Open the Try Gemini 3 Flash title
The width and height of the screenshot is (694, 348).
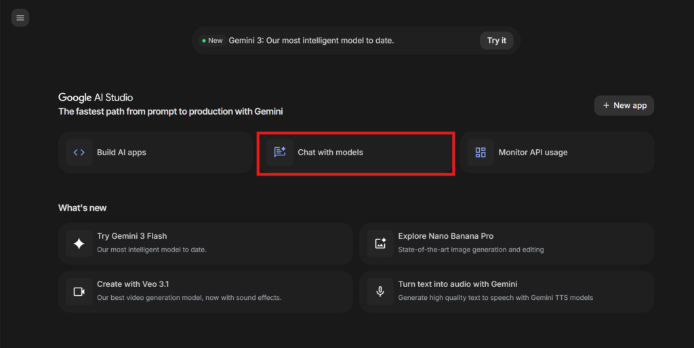tap(132, 236)
